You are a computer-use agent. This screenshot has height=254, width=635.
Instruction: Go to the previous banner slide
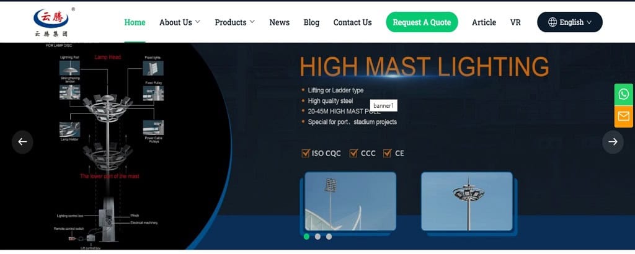pyautogui.click(x=22, y=142)
